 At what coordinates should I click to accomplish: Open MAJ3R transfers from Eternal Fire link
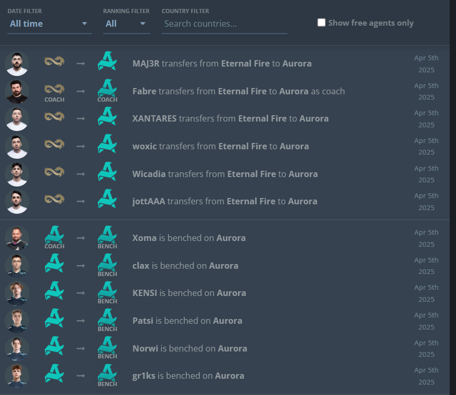[222, 63]
